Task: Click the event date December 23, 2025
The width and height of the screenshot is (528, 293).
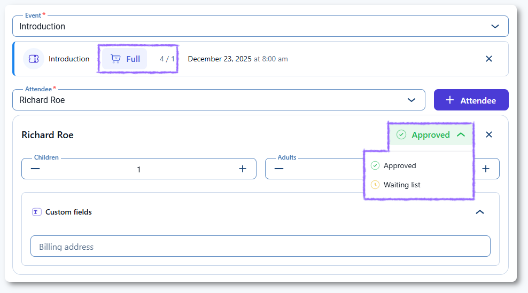Action: click(x=220, y=59)
